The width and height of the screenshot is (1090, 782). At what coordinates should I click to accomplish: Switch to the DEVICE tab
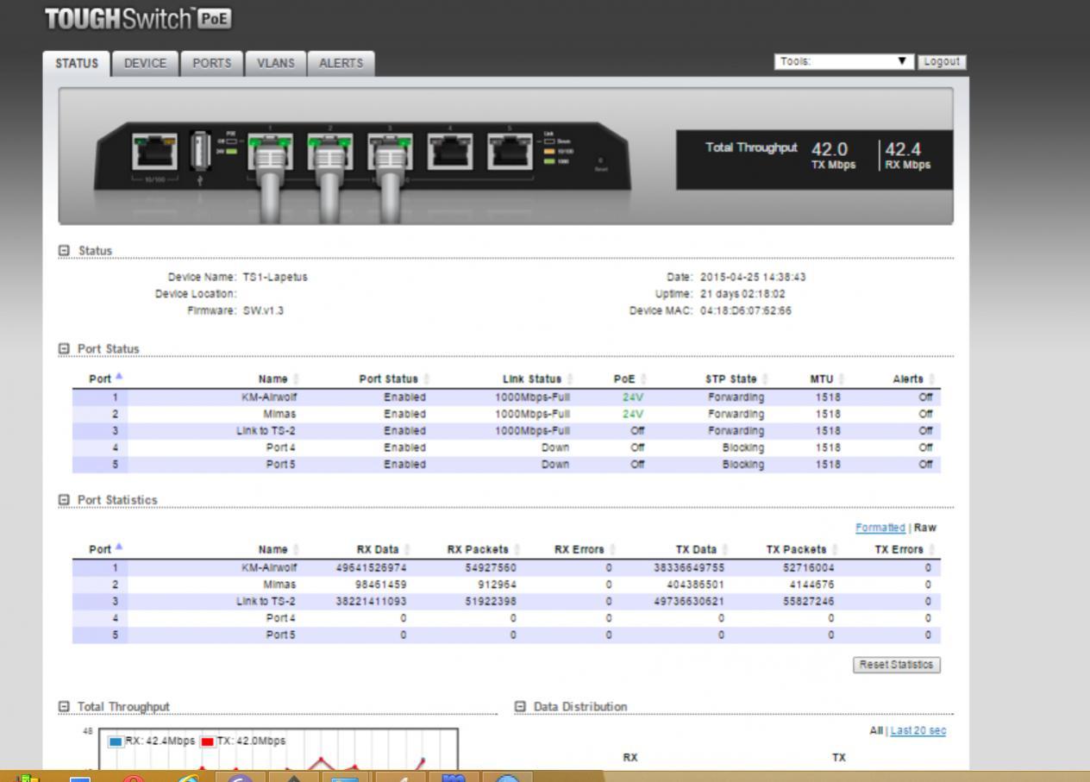(x=145, y=63)
